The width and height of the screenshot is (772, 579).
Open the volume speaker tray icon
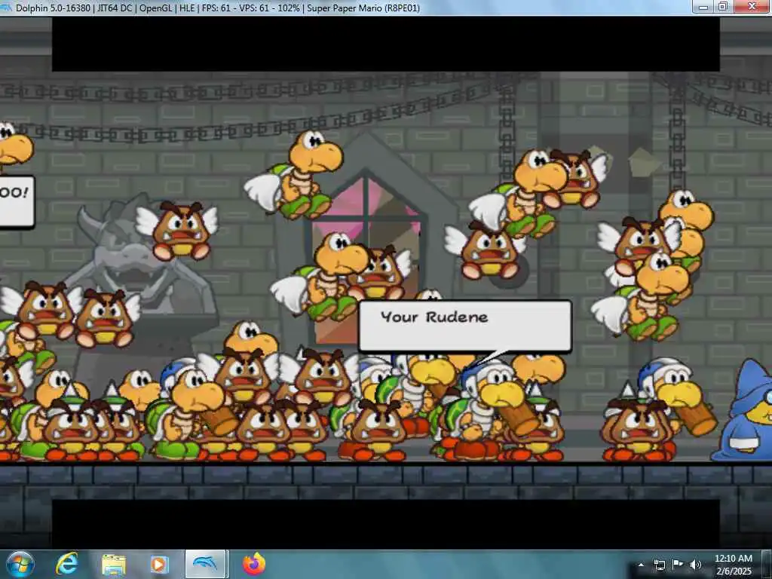tap(696, 565)
